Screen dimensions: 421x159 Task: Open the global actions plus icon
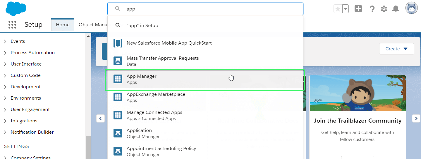[358, 9]
